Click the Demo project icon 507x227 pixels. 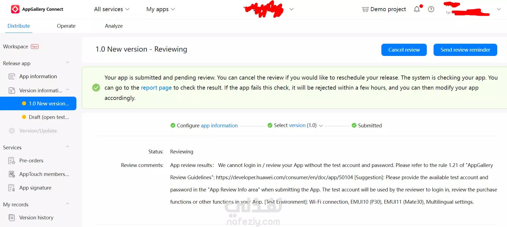[x=365, y=10]
